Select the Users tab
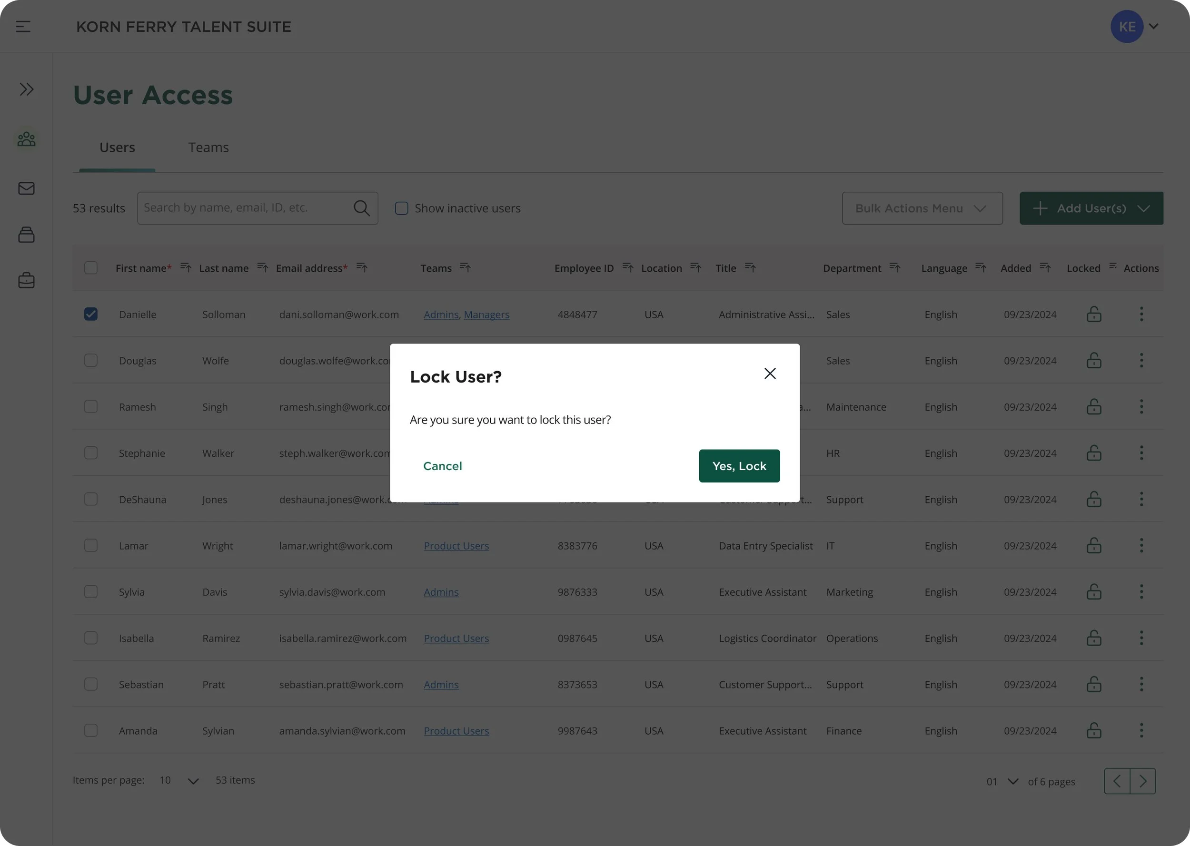This screenshot has width=1190, height=846. tap(117, 148)
